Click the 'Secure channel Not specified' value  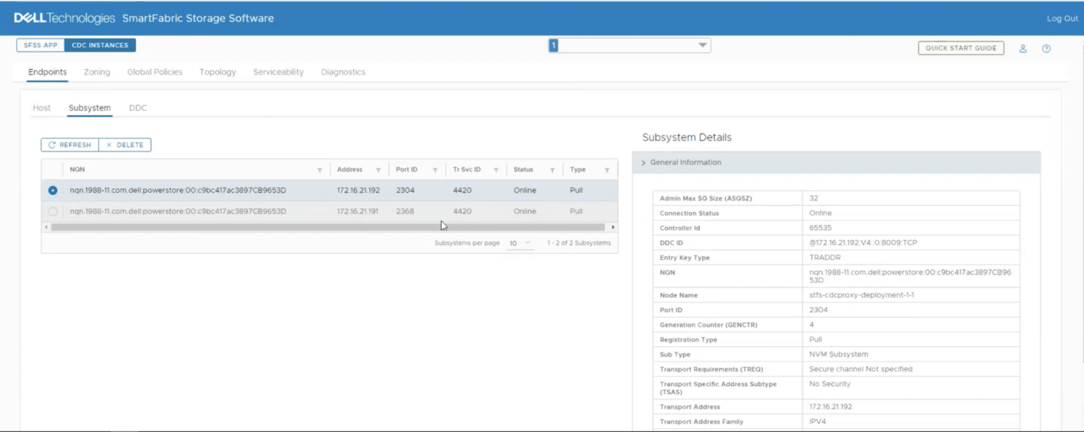(860, 369)
